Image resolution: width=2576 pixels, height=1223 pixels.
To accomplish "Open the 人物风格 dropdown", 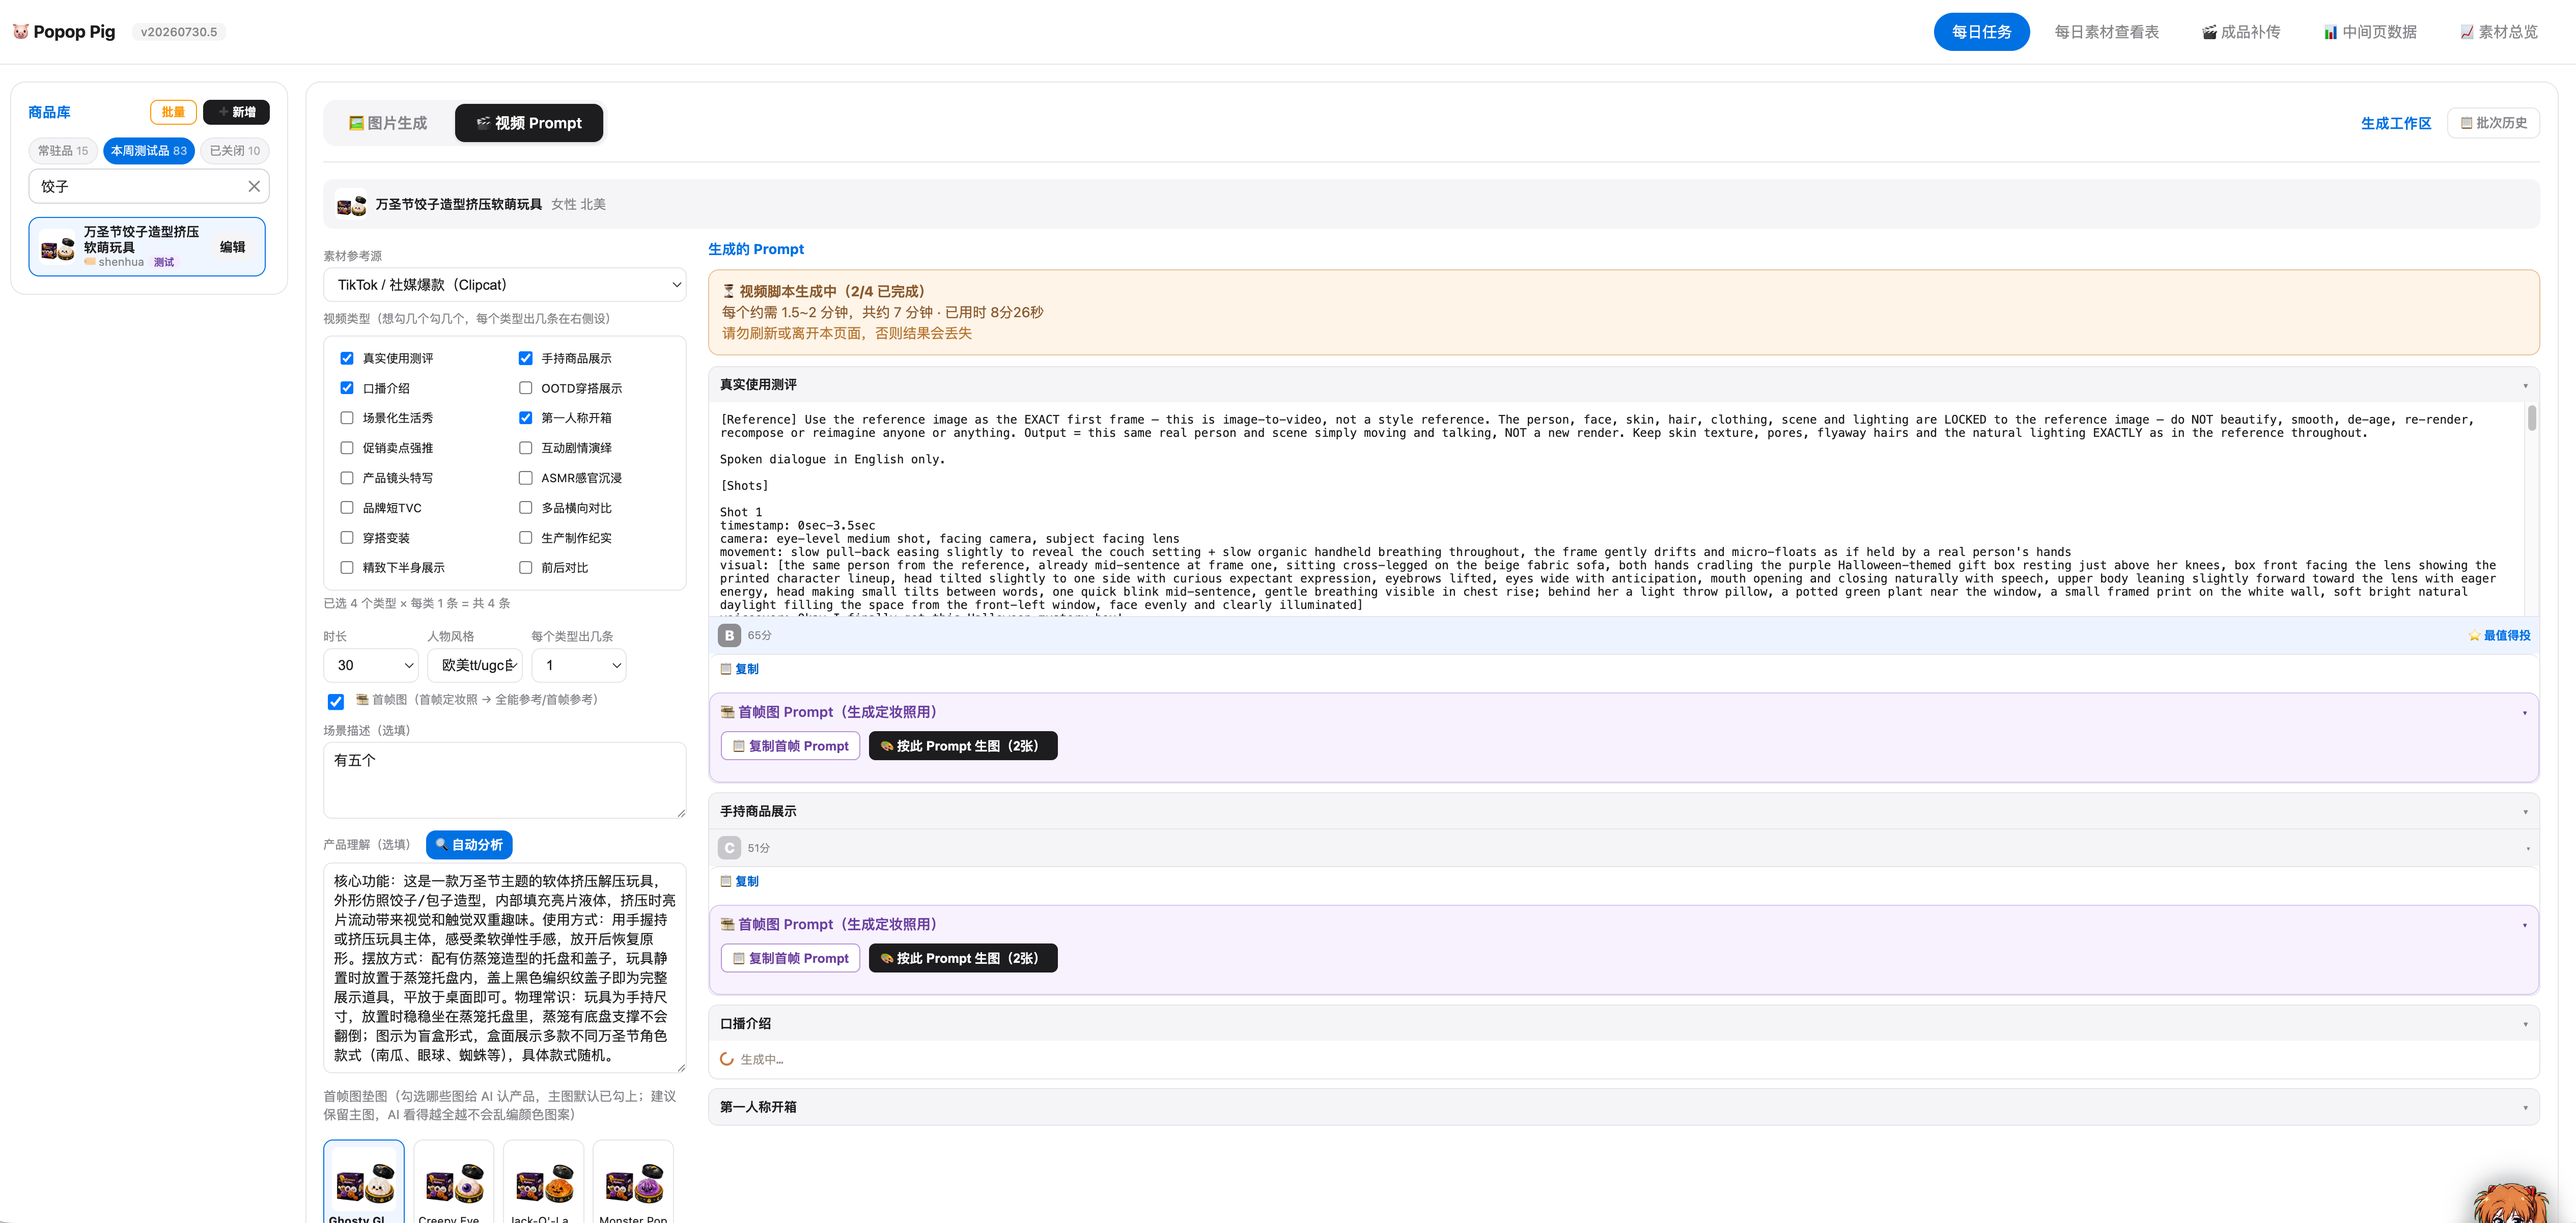I will click(x=475, y=665).
